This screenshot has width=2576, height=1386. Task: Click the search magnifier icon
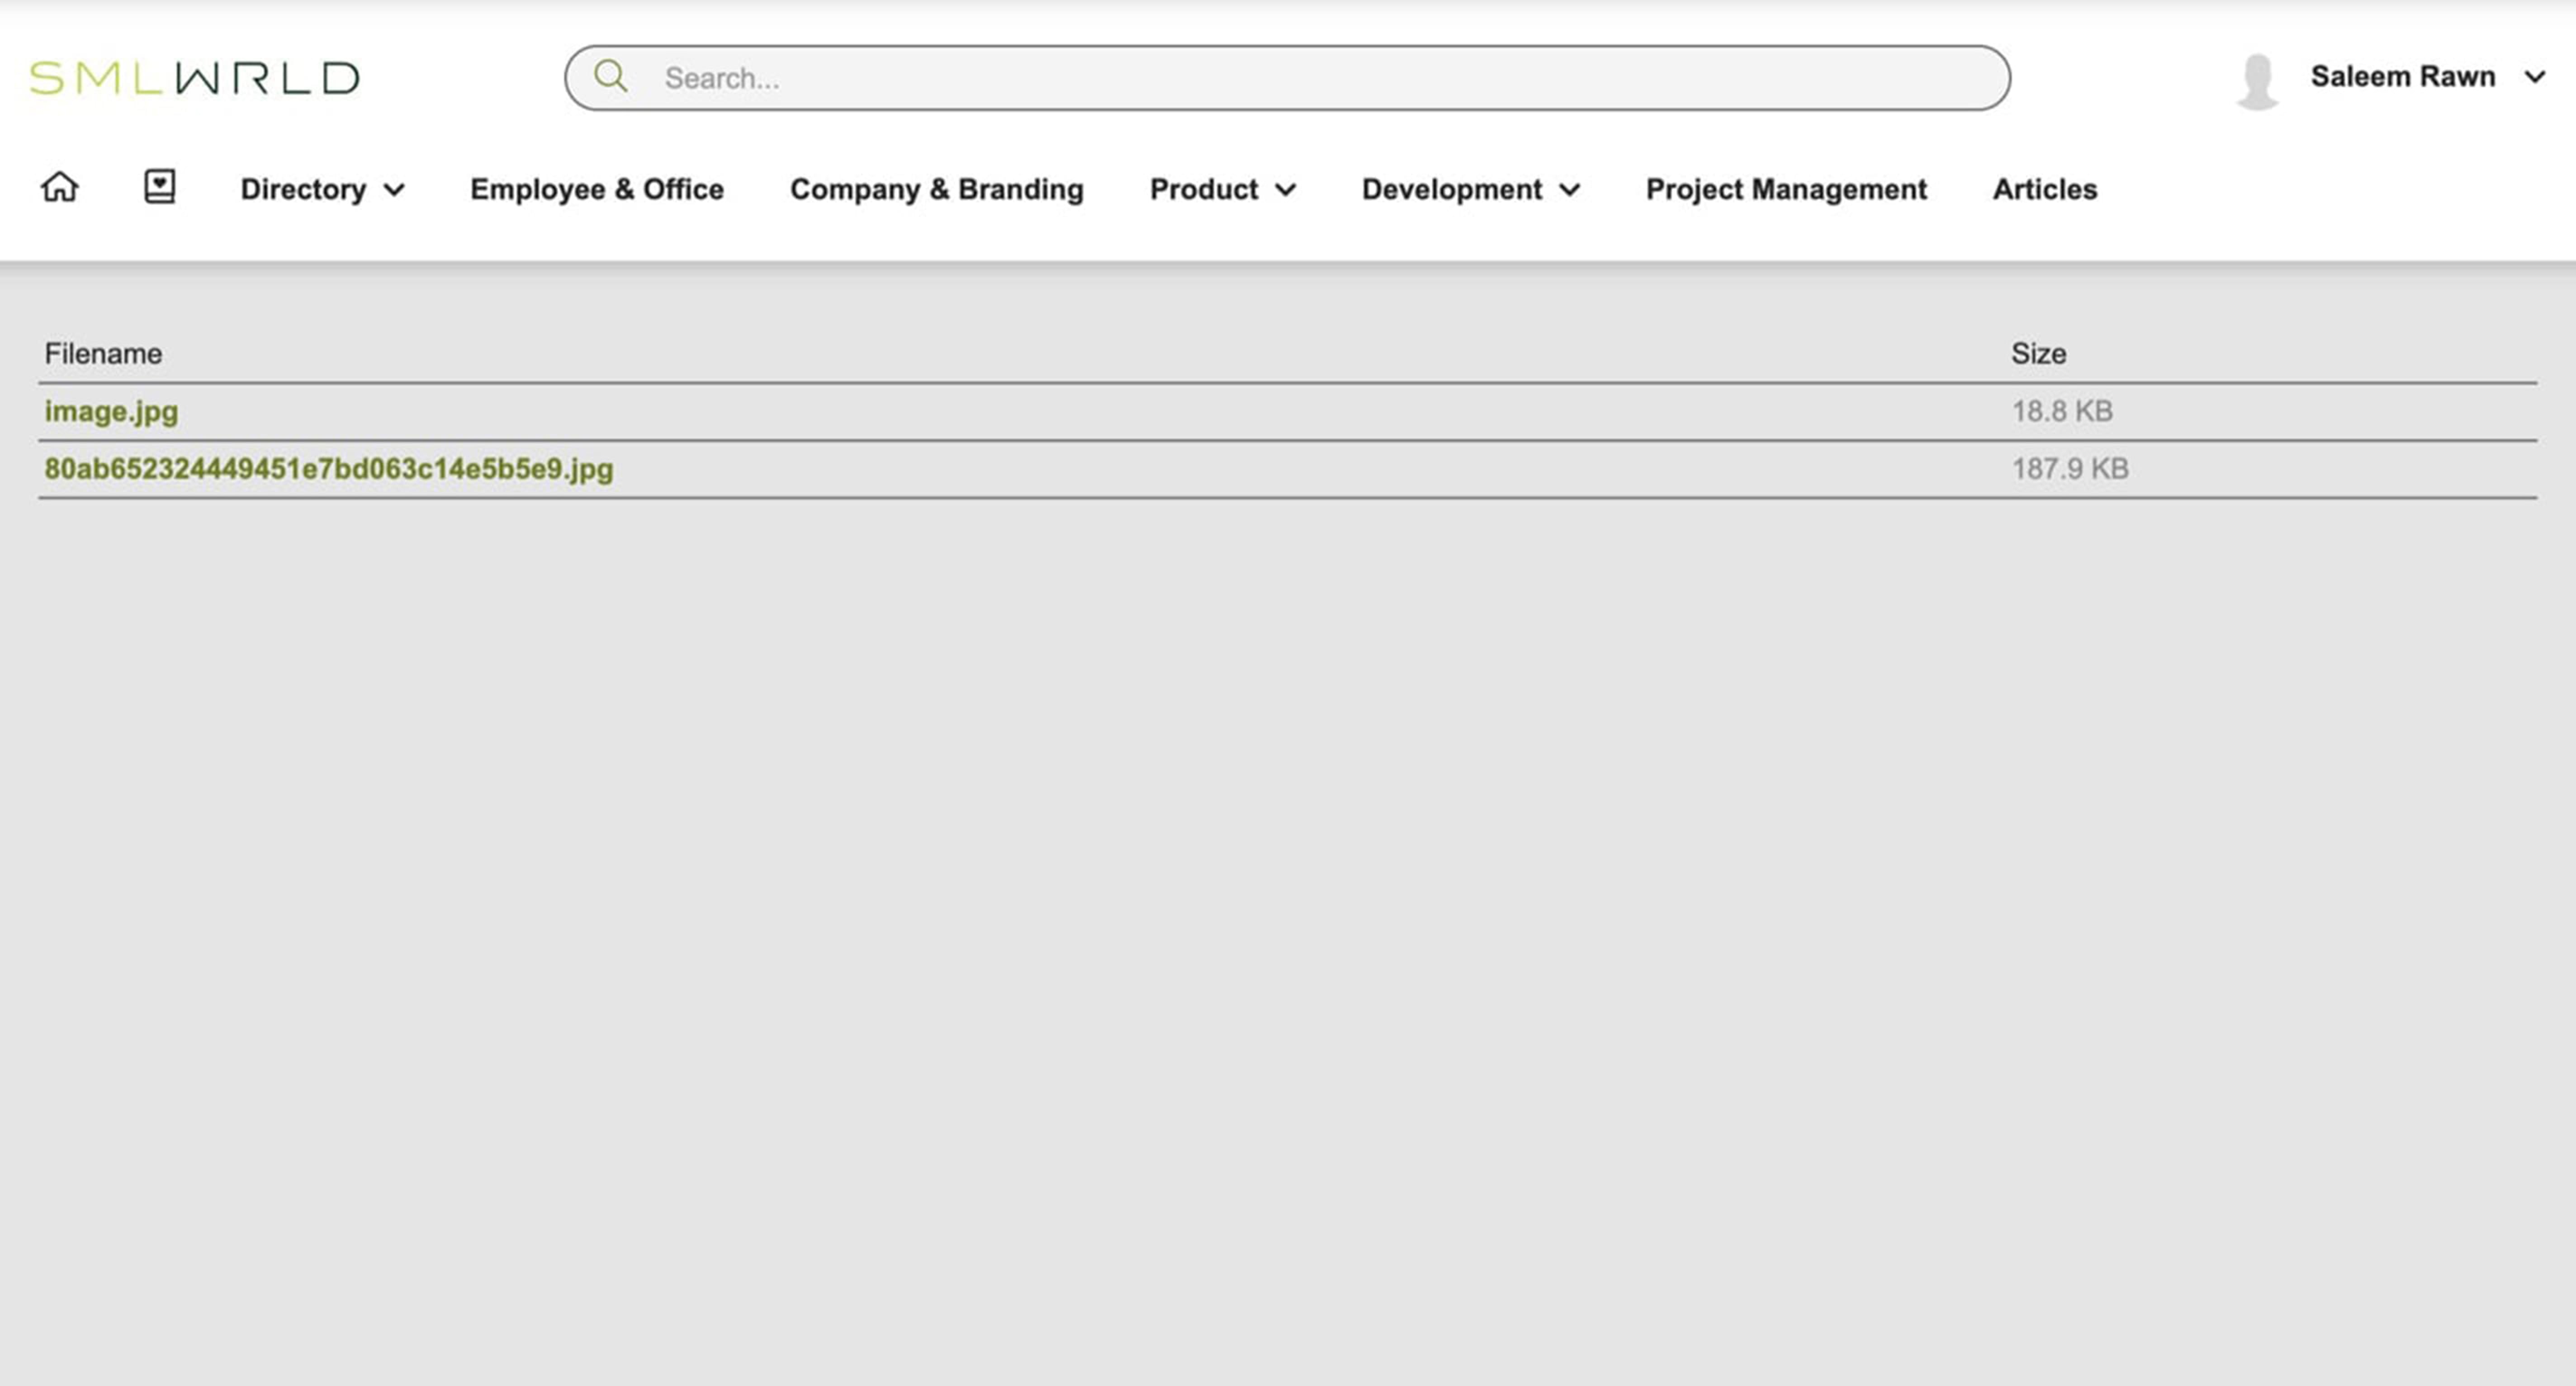point(610,77)
